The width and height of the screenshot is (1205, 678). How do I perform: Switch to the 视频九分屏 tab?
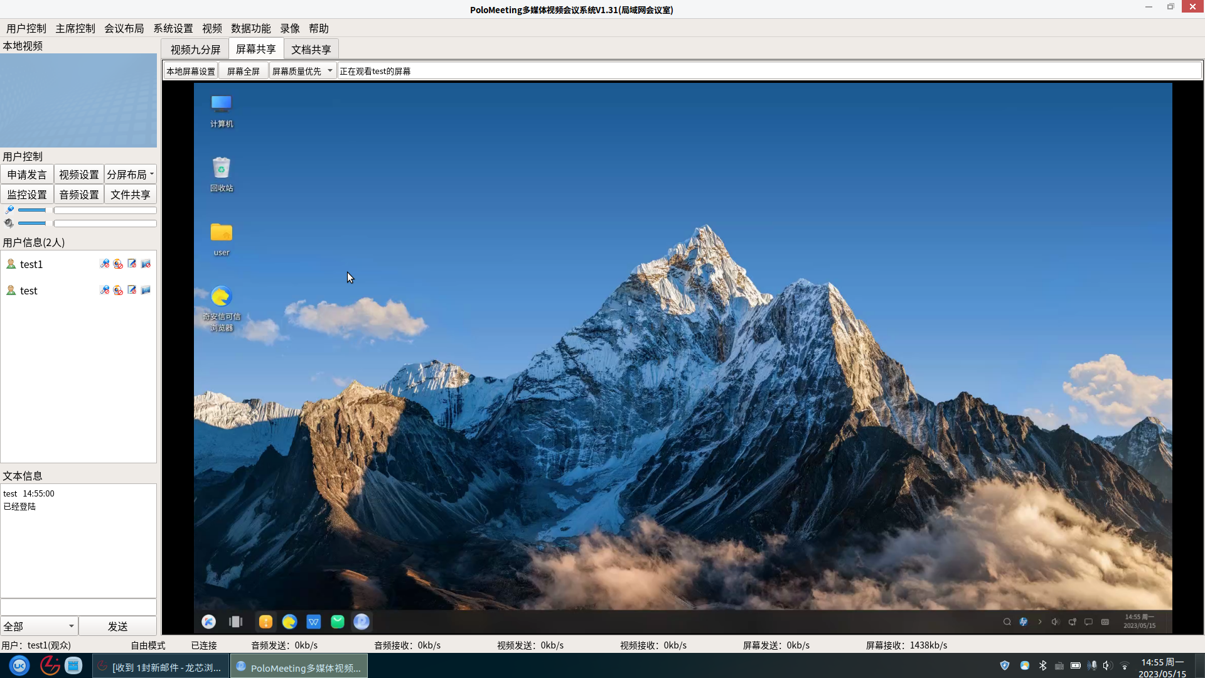point(195,50)
